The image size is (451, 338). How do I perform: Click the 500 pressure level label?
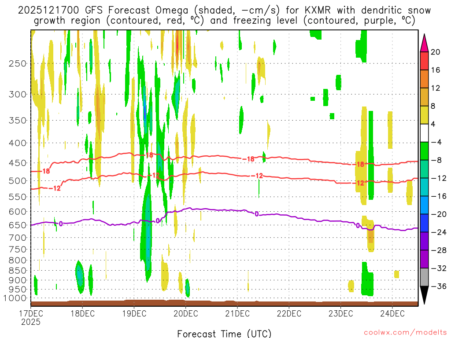pyautogui.click(x=18, y=181)
